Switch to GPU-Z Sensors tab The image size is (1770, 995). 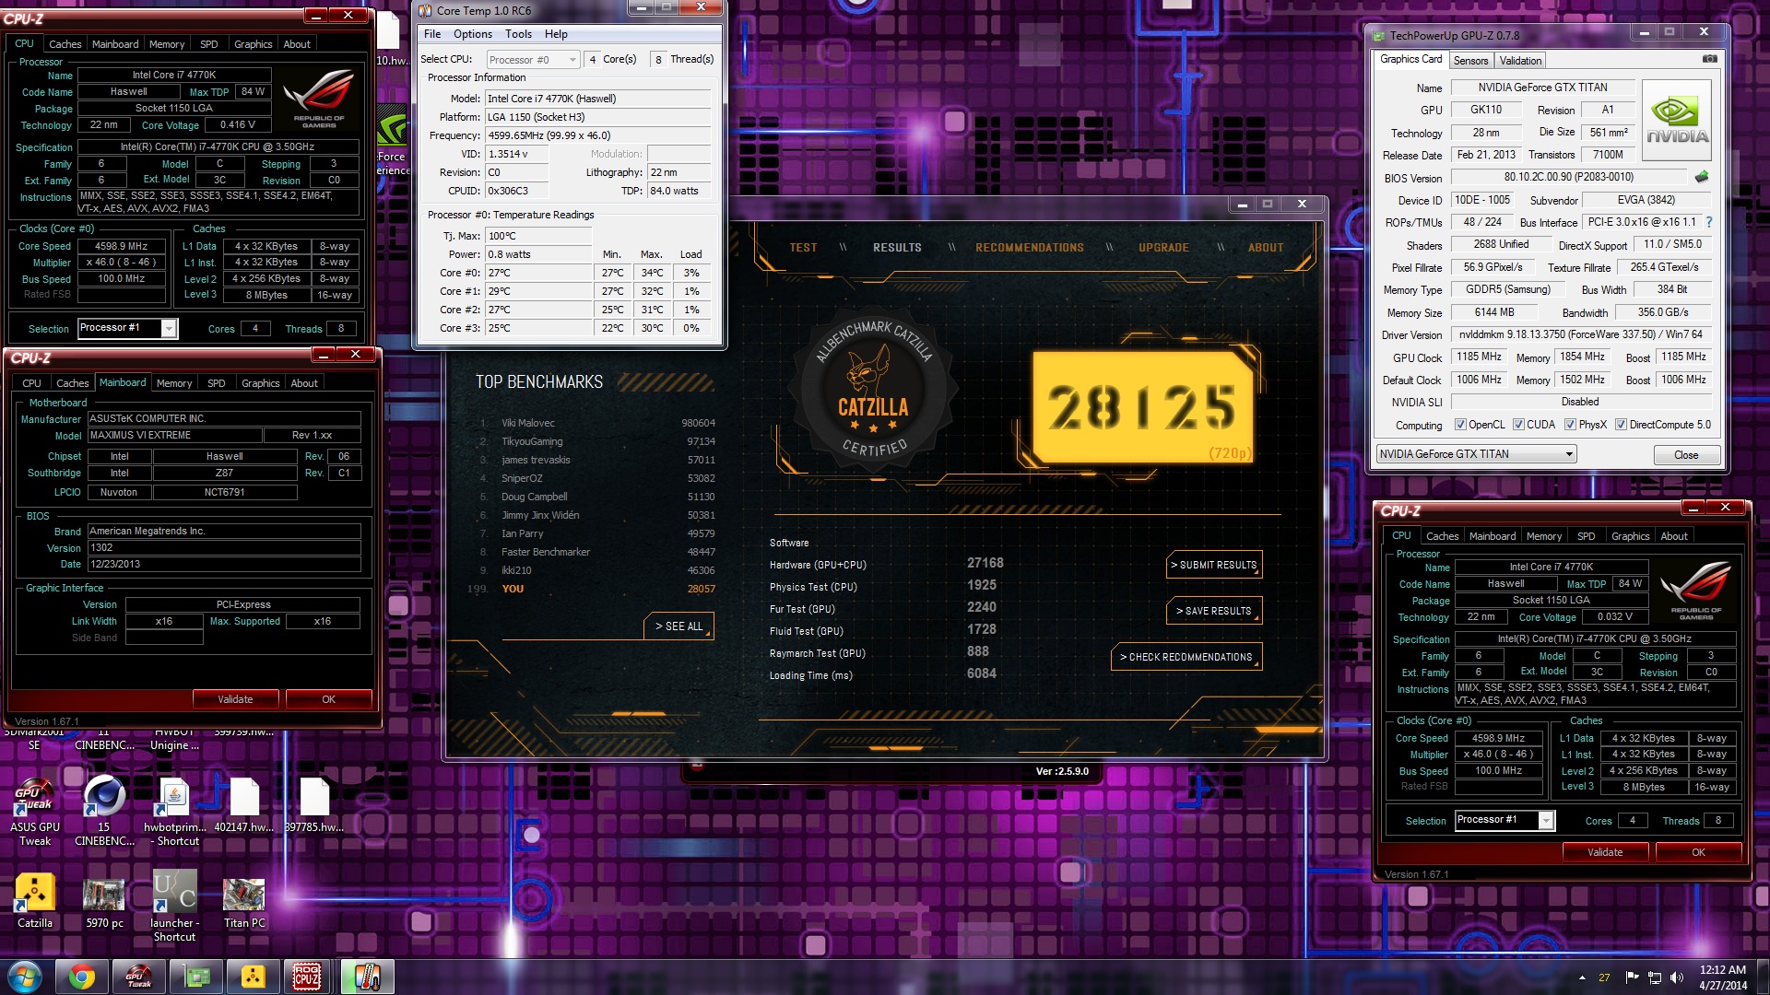click(x=1470, y=61)
